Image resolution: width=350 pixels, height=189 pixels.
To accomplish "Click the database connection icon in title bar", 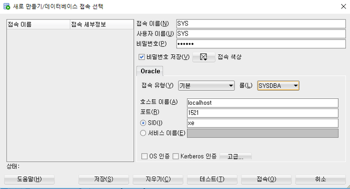I will [6, 6].
